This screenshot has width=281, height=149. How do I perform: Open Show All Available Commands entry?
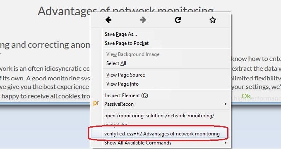click(x=138, y=143)
